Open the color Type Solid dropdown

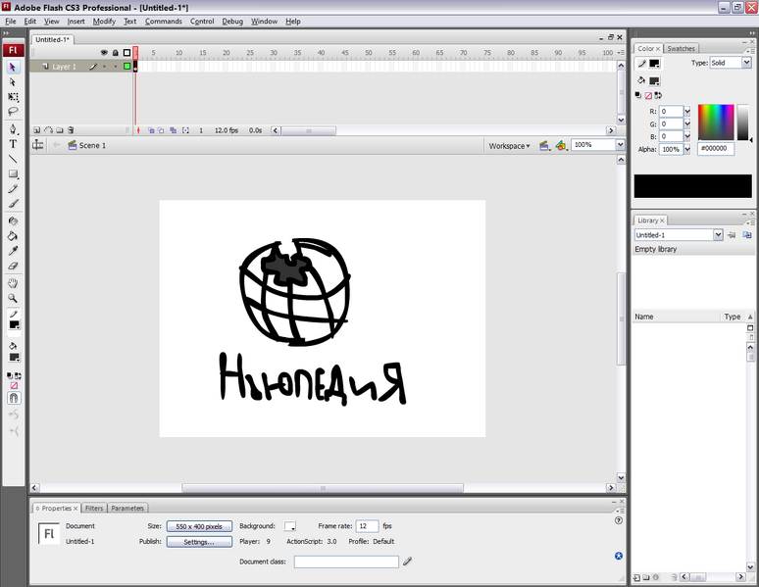746,63
